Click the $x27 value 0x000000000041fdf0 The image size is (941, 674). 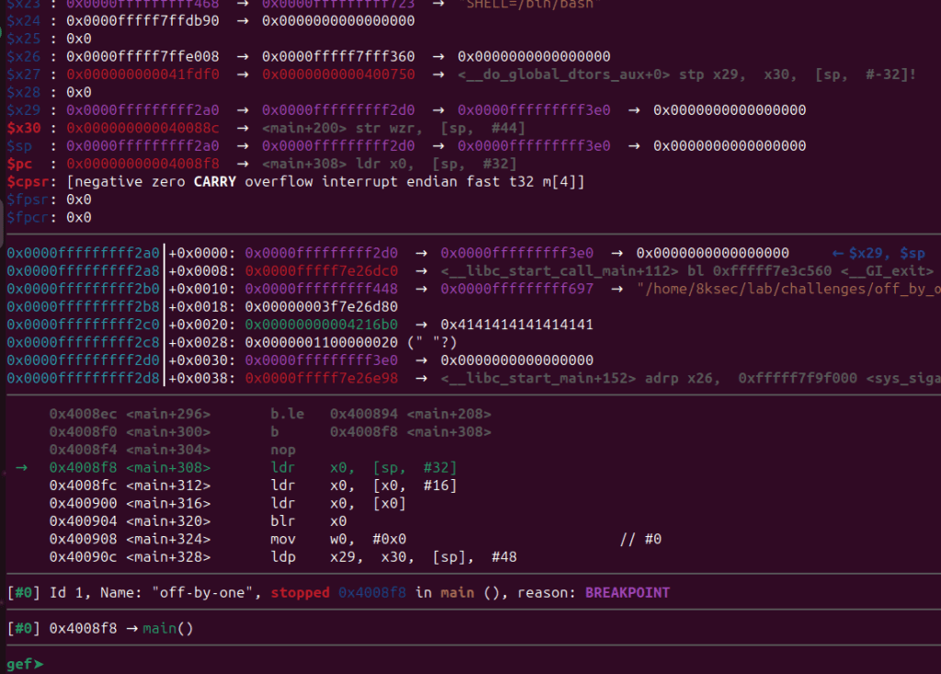(x=142, y=74)
